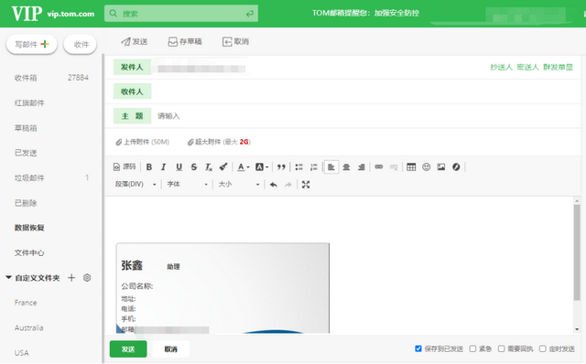Center align text
The width and height of the screenshot is (586, 364).
[x=346, y=166]
